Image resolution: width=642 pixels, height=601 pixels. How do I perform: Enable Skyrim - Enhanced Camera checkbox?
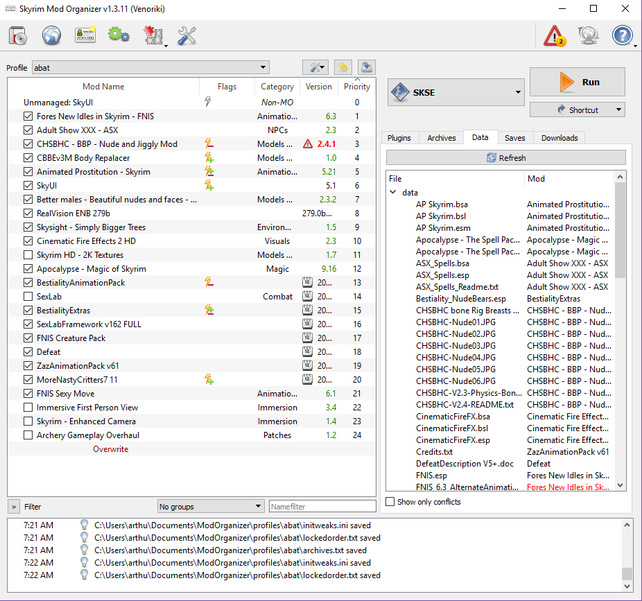[28, 421]
